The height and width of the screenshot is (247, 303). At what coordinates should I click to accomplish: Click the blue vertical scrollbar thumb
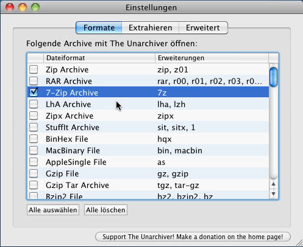pyautogui.click(x=274, y=77)
